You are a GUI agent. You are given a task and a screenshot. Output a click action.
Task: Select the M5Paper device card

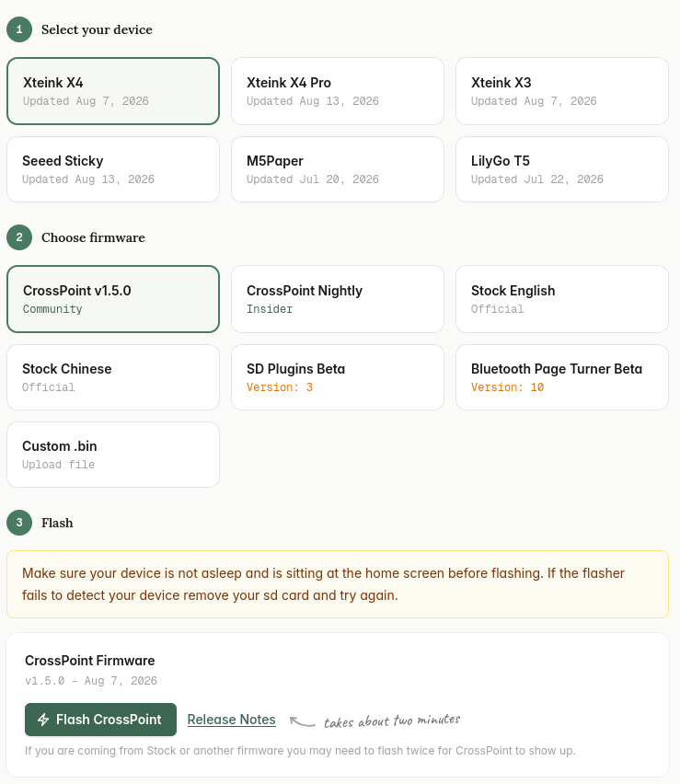click(x=338, y=169)
